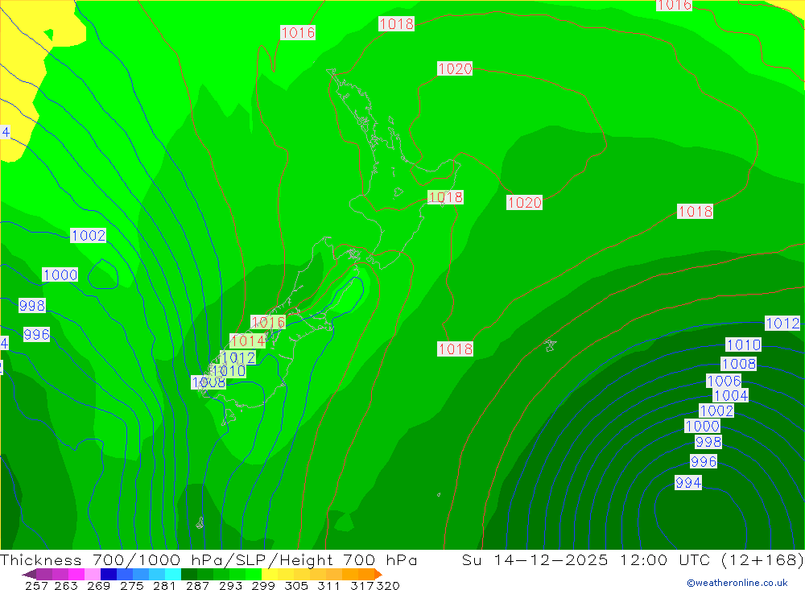Click the legend value 257
The image size is (805, 590).
pos(36,585)
